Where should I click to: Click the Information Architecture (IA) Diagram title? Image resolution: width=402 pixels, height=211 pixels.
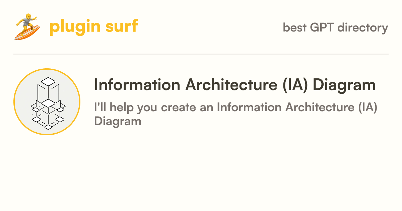point(235,85)
